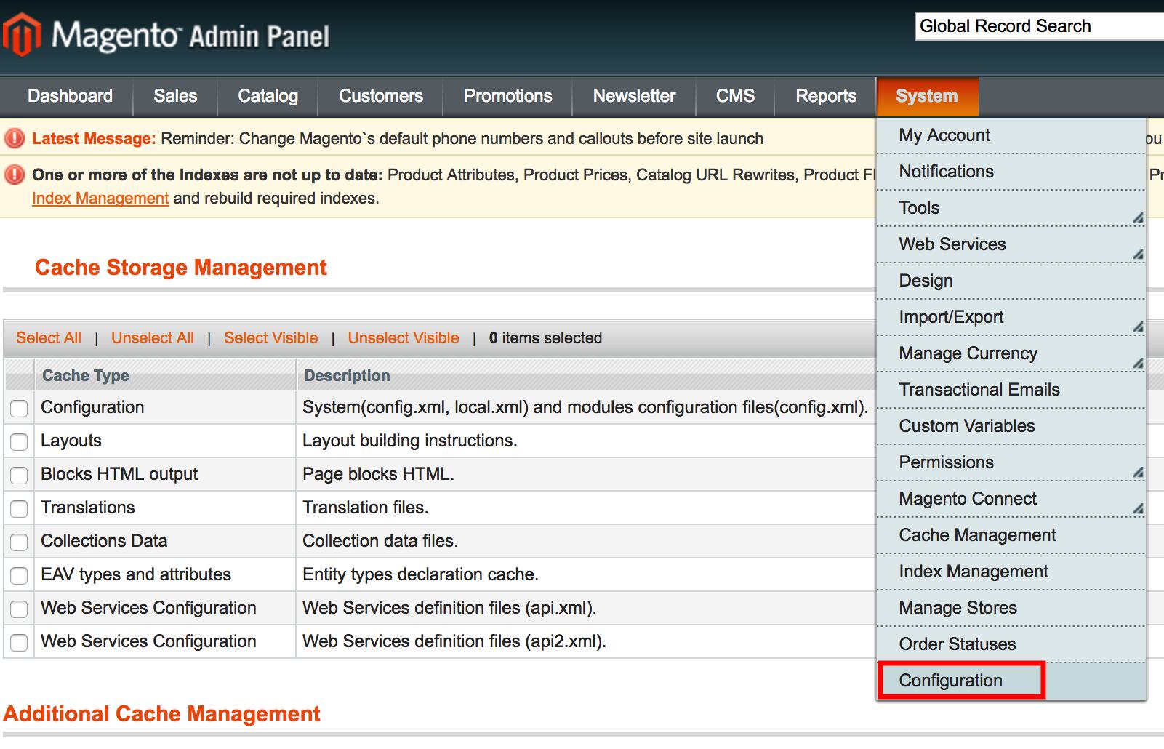Check the Layouts cache type checkbox

19,441
